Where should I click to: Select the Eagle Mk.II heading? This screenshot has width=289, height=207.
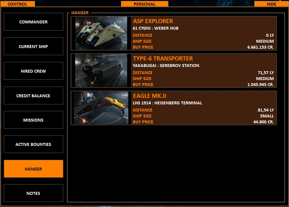coord(150,96)
